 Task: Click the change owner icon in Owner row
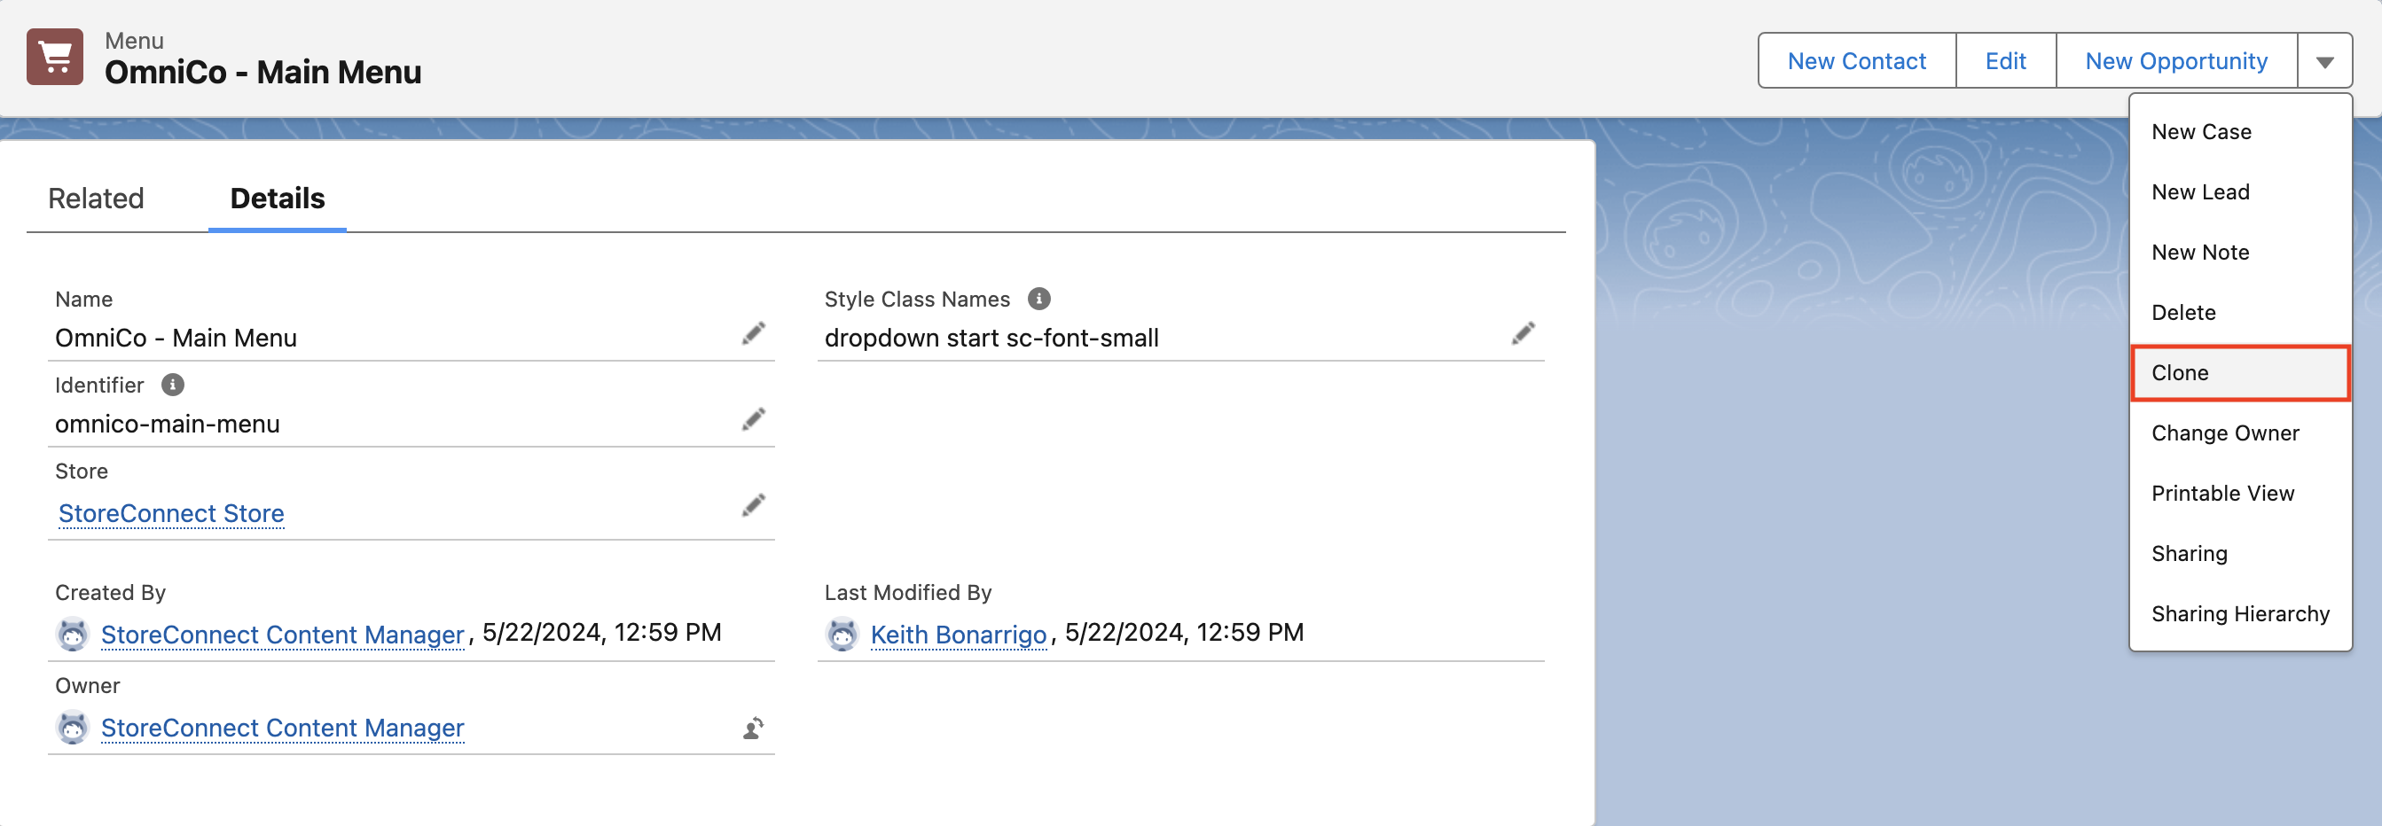pyautogui.click(x=754, y=728)
